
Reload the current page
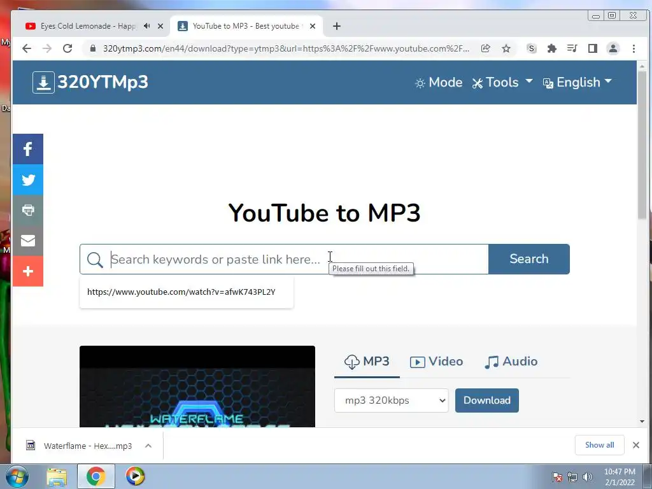[x=67, y=48]
